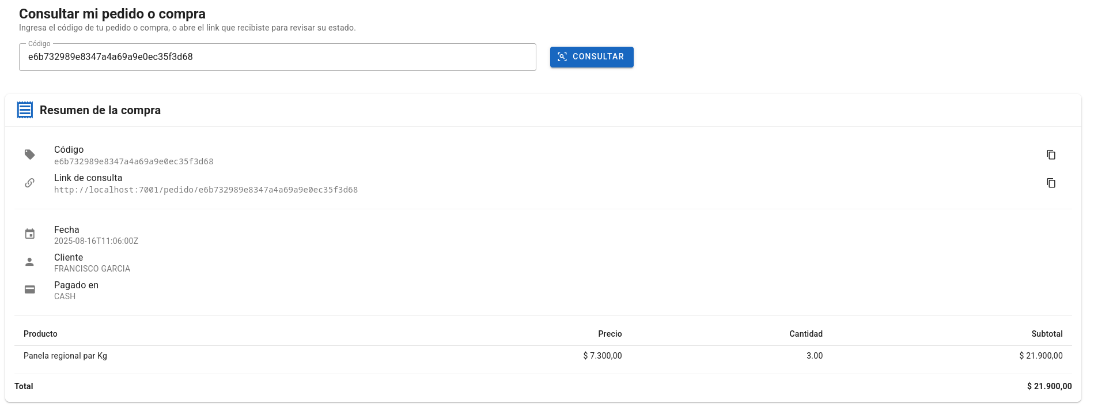This screenshot has height=418, width=1094.
Task: Select the order code text under the Código label
Action: (134, 161)
